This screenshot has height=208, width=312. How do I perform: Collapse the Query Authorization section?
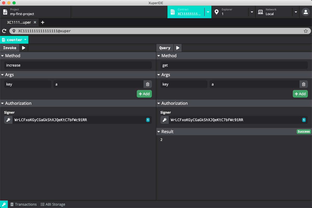(159, 103)
